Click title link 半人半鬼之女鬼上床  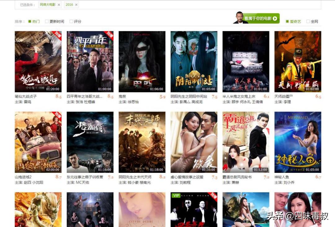click(239, 96)
